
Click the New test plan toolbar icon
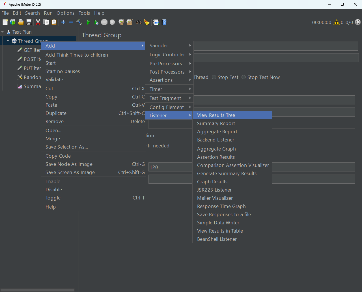5,22
